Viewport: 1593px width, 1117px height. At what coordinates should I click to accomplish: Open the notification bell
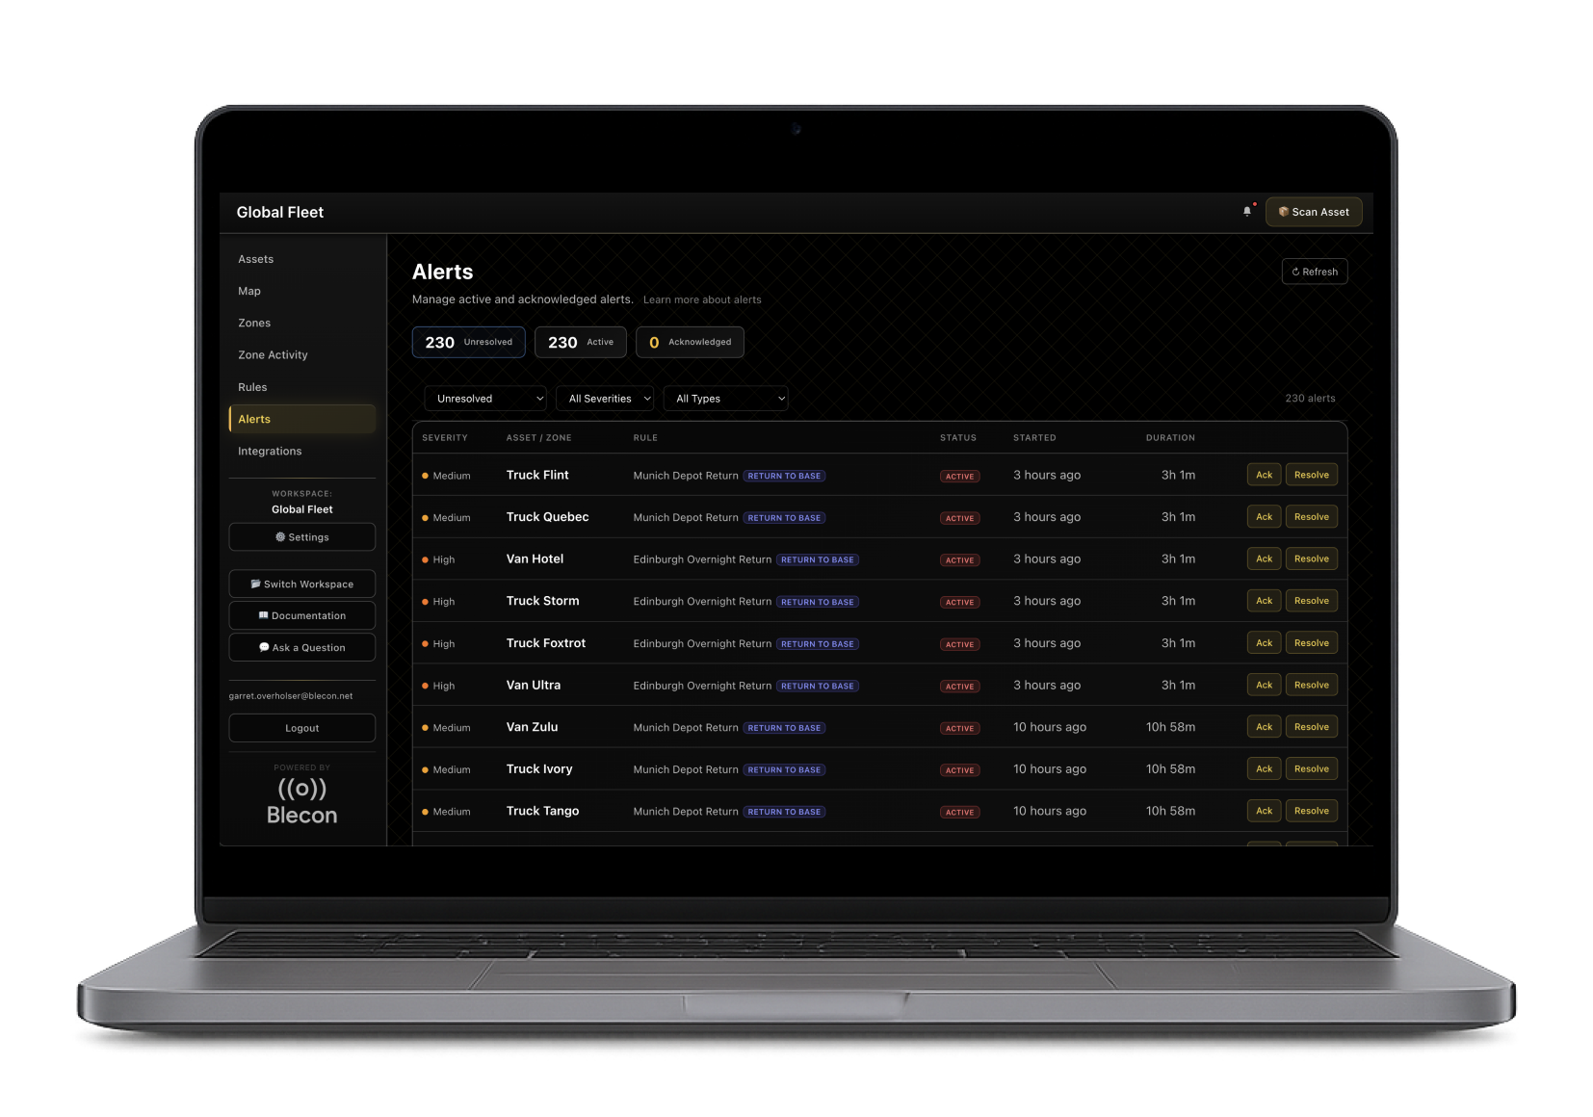1246,212
